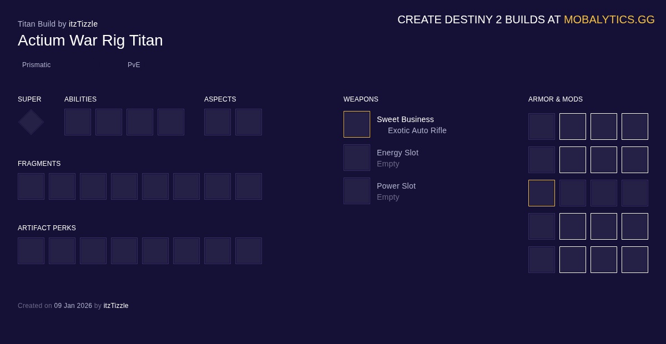Click the itzTizzle link in Created on footer
The height and width of the screenshot is (344, 666).
(x=116, y=306)
